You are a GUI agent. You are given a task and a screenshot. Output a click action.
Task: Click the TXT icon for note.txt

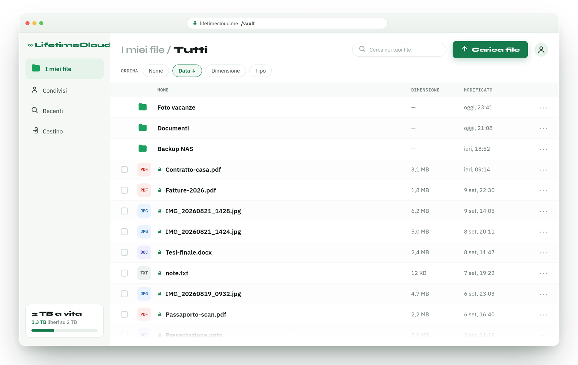[x=144, y=273]
